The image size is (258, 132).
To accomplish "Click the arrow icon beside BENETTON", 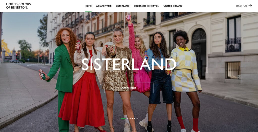I will pyautogui.click(x=250, y=6).
